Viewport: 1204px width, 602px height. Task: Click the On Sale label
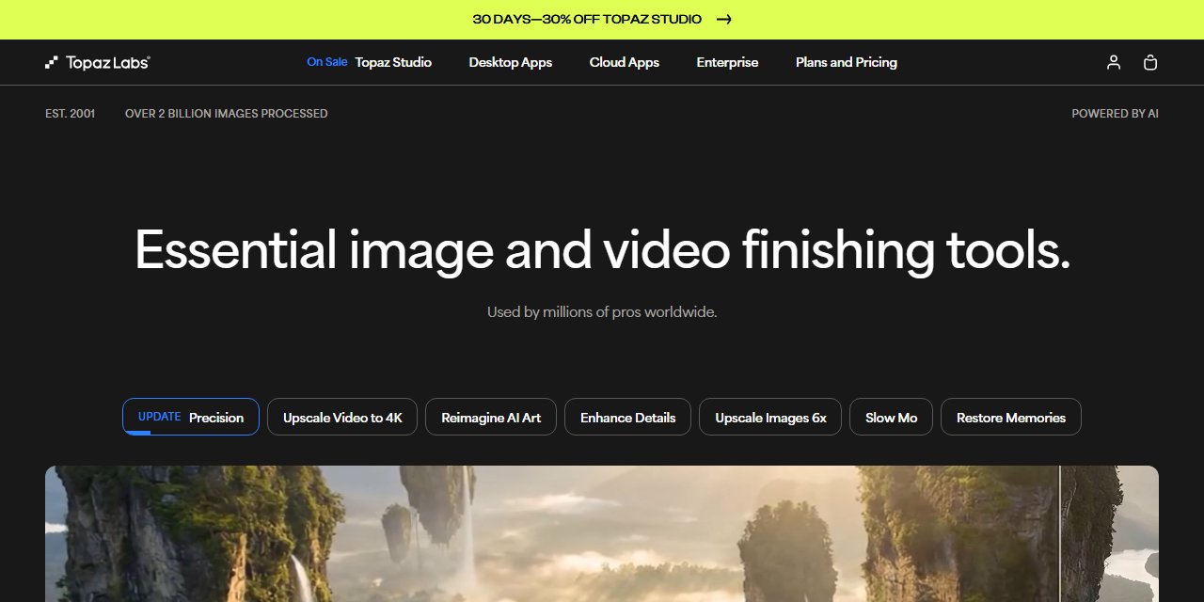[x=327, y=62]
